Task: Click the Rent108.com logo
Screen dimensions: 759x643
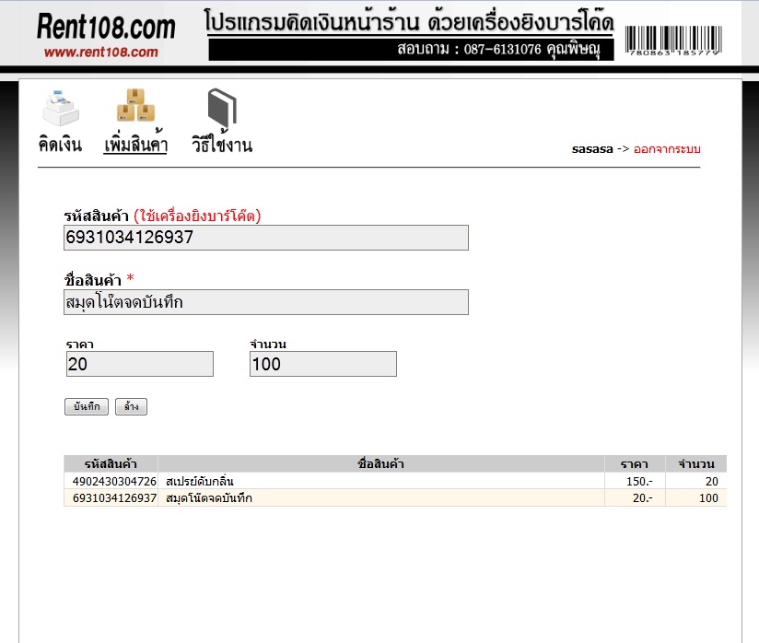Action: (106, 26)
